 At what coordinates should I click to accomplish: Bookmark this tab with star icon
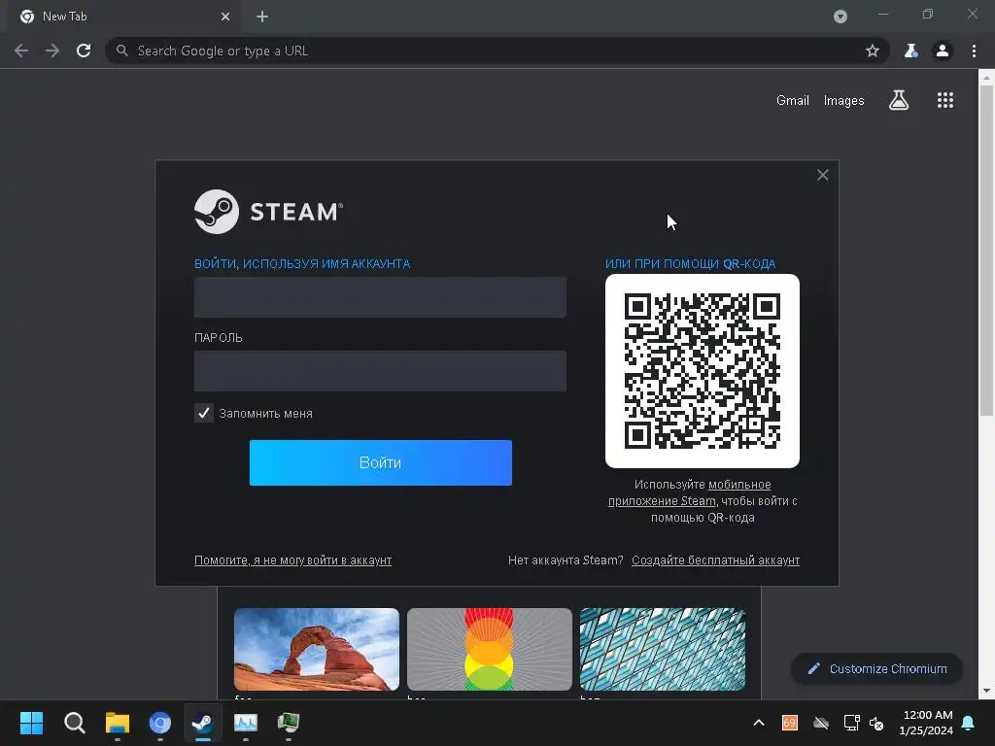point(873,51)
